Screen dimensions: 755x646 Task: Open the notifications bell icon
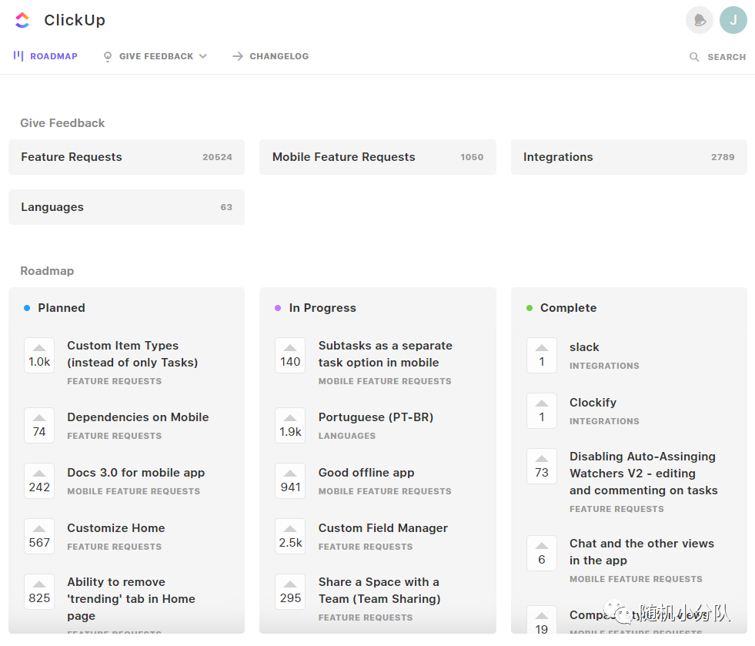coord(699,20)
